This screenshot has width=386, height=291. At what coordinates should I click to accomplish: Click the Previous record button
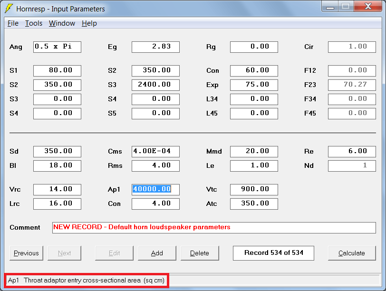[26, 253]
